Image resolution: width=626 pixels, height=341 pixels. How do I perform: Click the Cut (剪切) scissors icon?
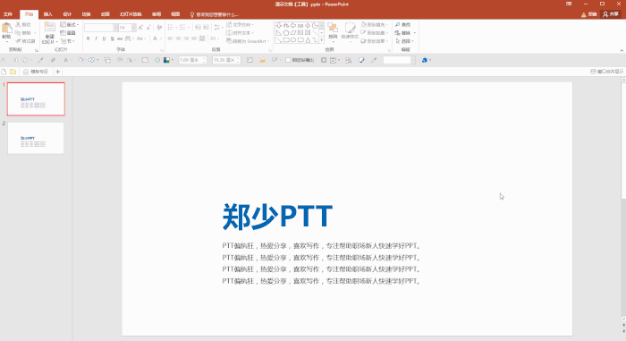[18, 25]
